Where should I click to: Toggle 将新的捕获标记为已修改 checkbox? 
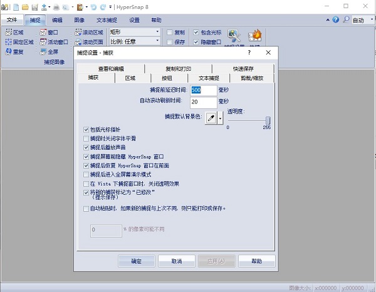(x=86, y=193)
